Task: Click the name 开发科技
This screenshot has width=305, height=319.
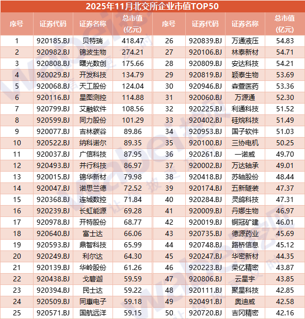Action: pos(93,75)
